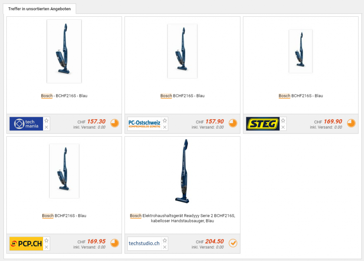Remove techstudio.ch offer via X icon
Image resolution: width=364 pixels, height=261 pixels.
(165, 247)
